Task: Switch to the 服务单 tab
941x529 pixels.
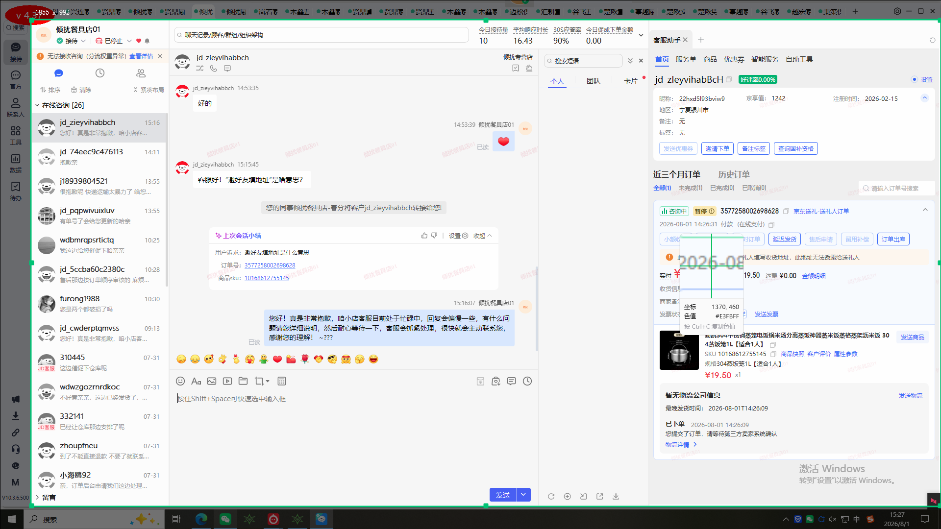Action: 686,59
